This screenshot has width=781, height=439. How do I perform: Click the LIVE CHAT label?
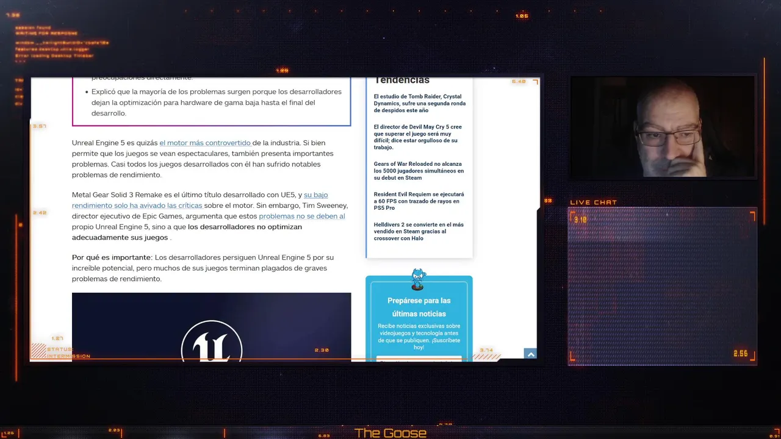594,202
